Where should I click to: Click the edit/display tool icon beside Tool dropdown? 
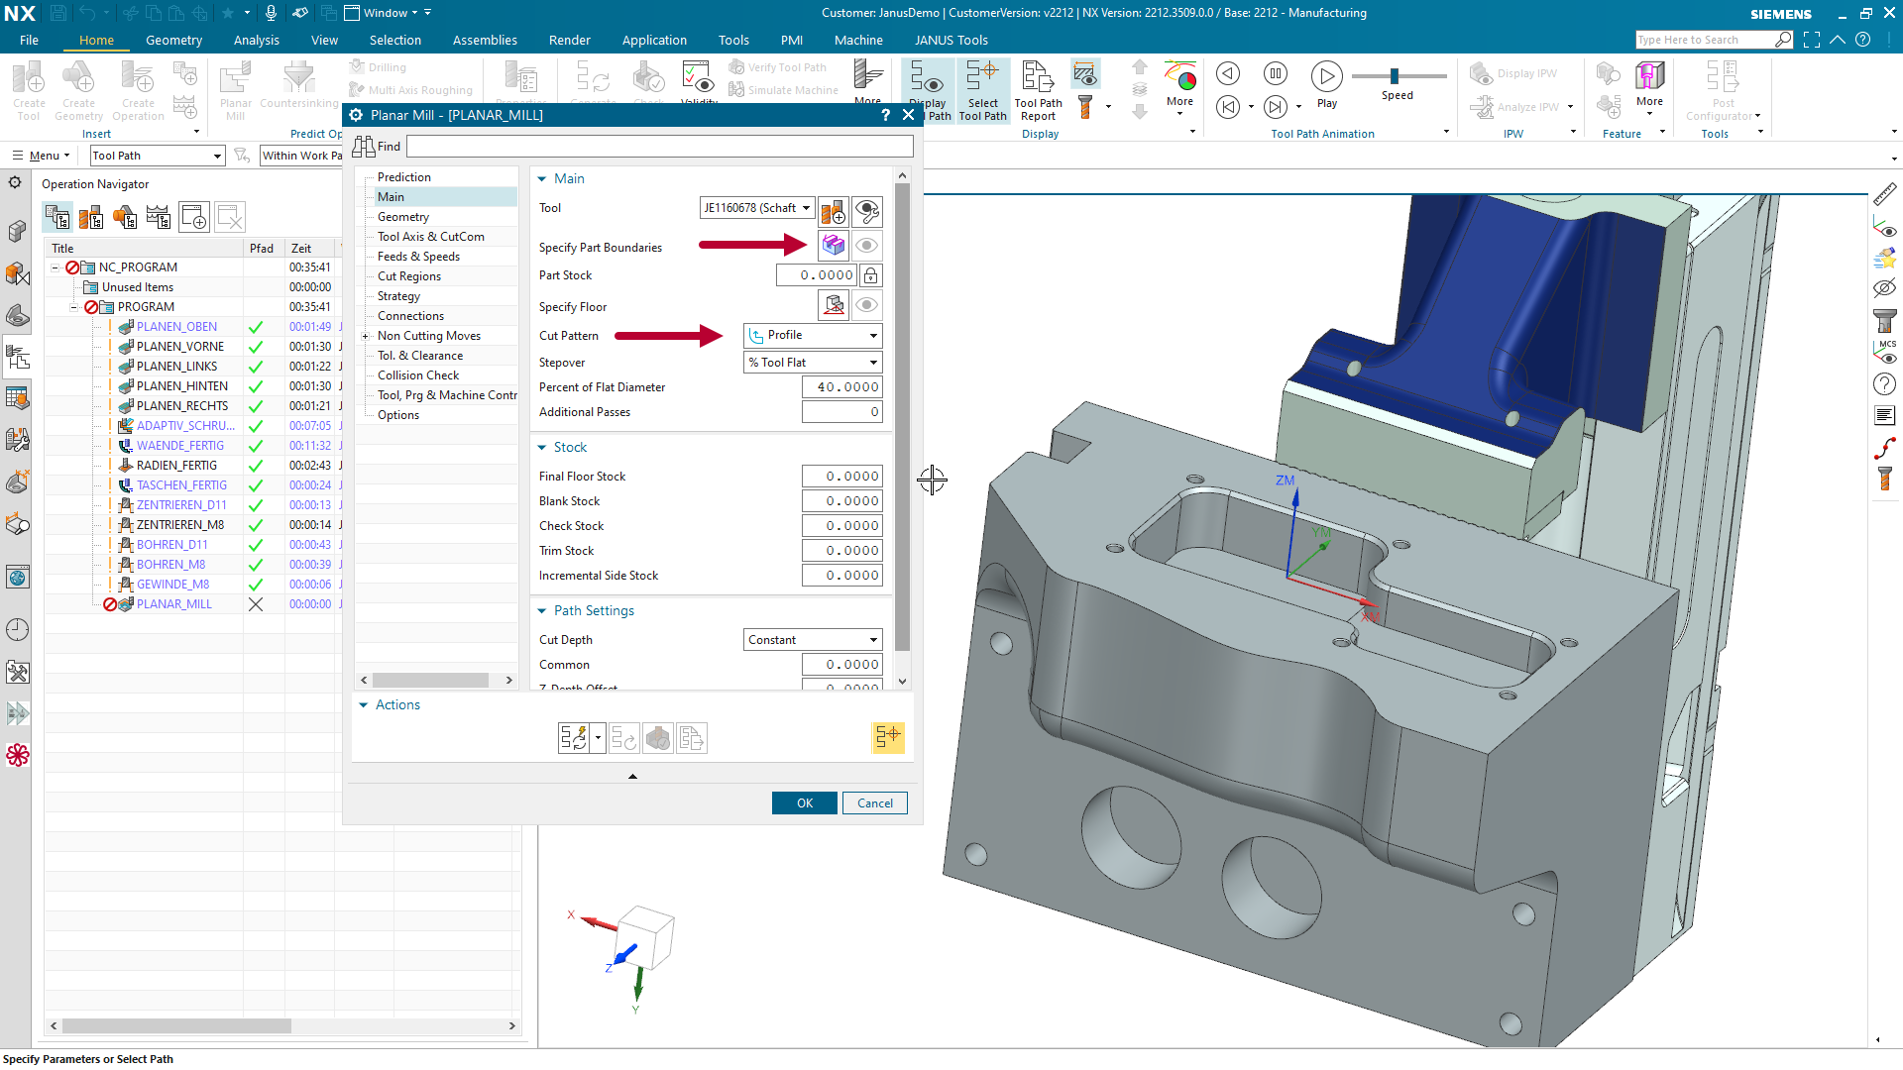tap(866, 210)
